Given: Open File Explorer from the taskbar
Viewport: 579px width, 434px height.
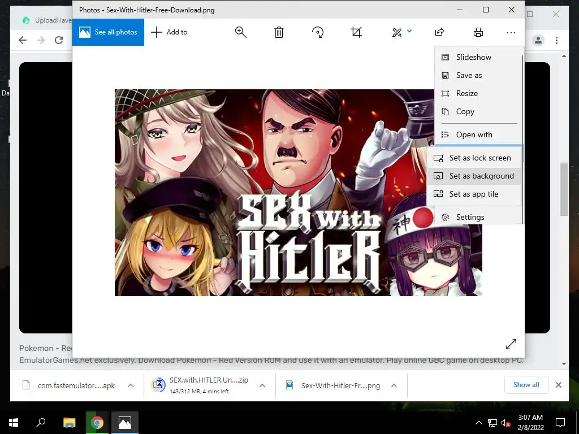Looking at the screenshot, I should pyautogui.click(x=69, y=423).
